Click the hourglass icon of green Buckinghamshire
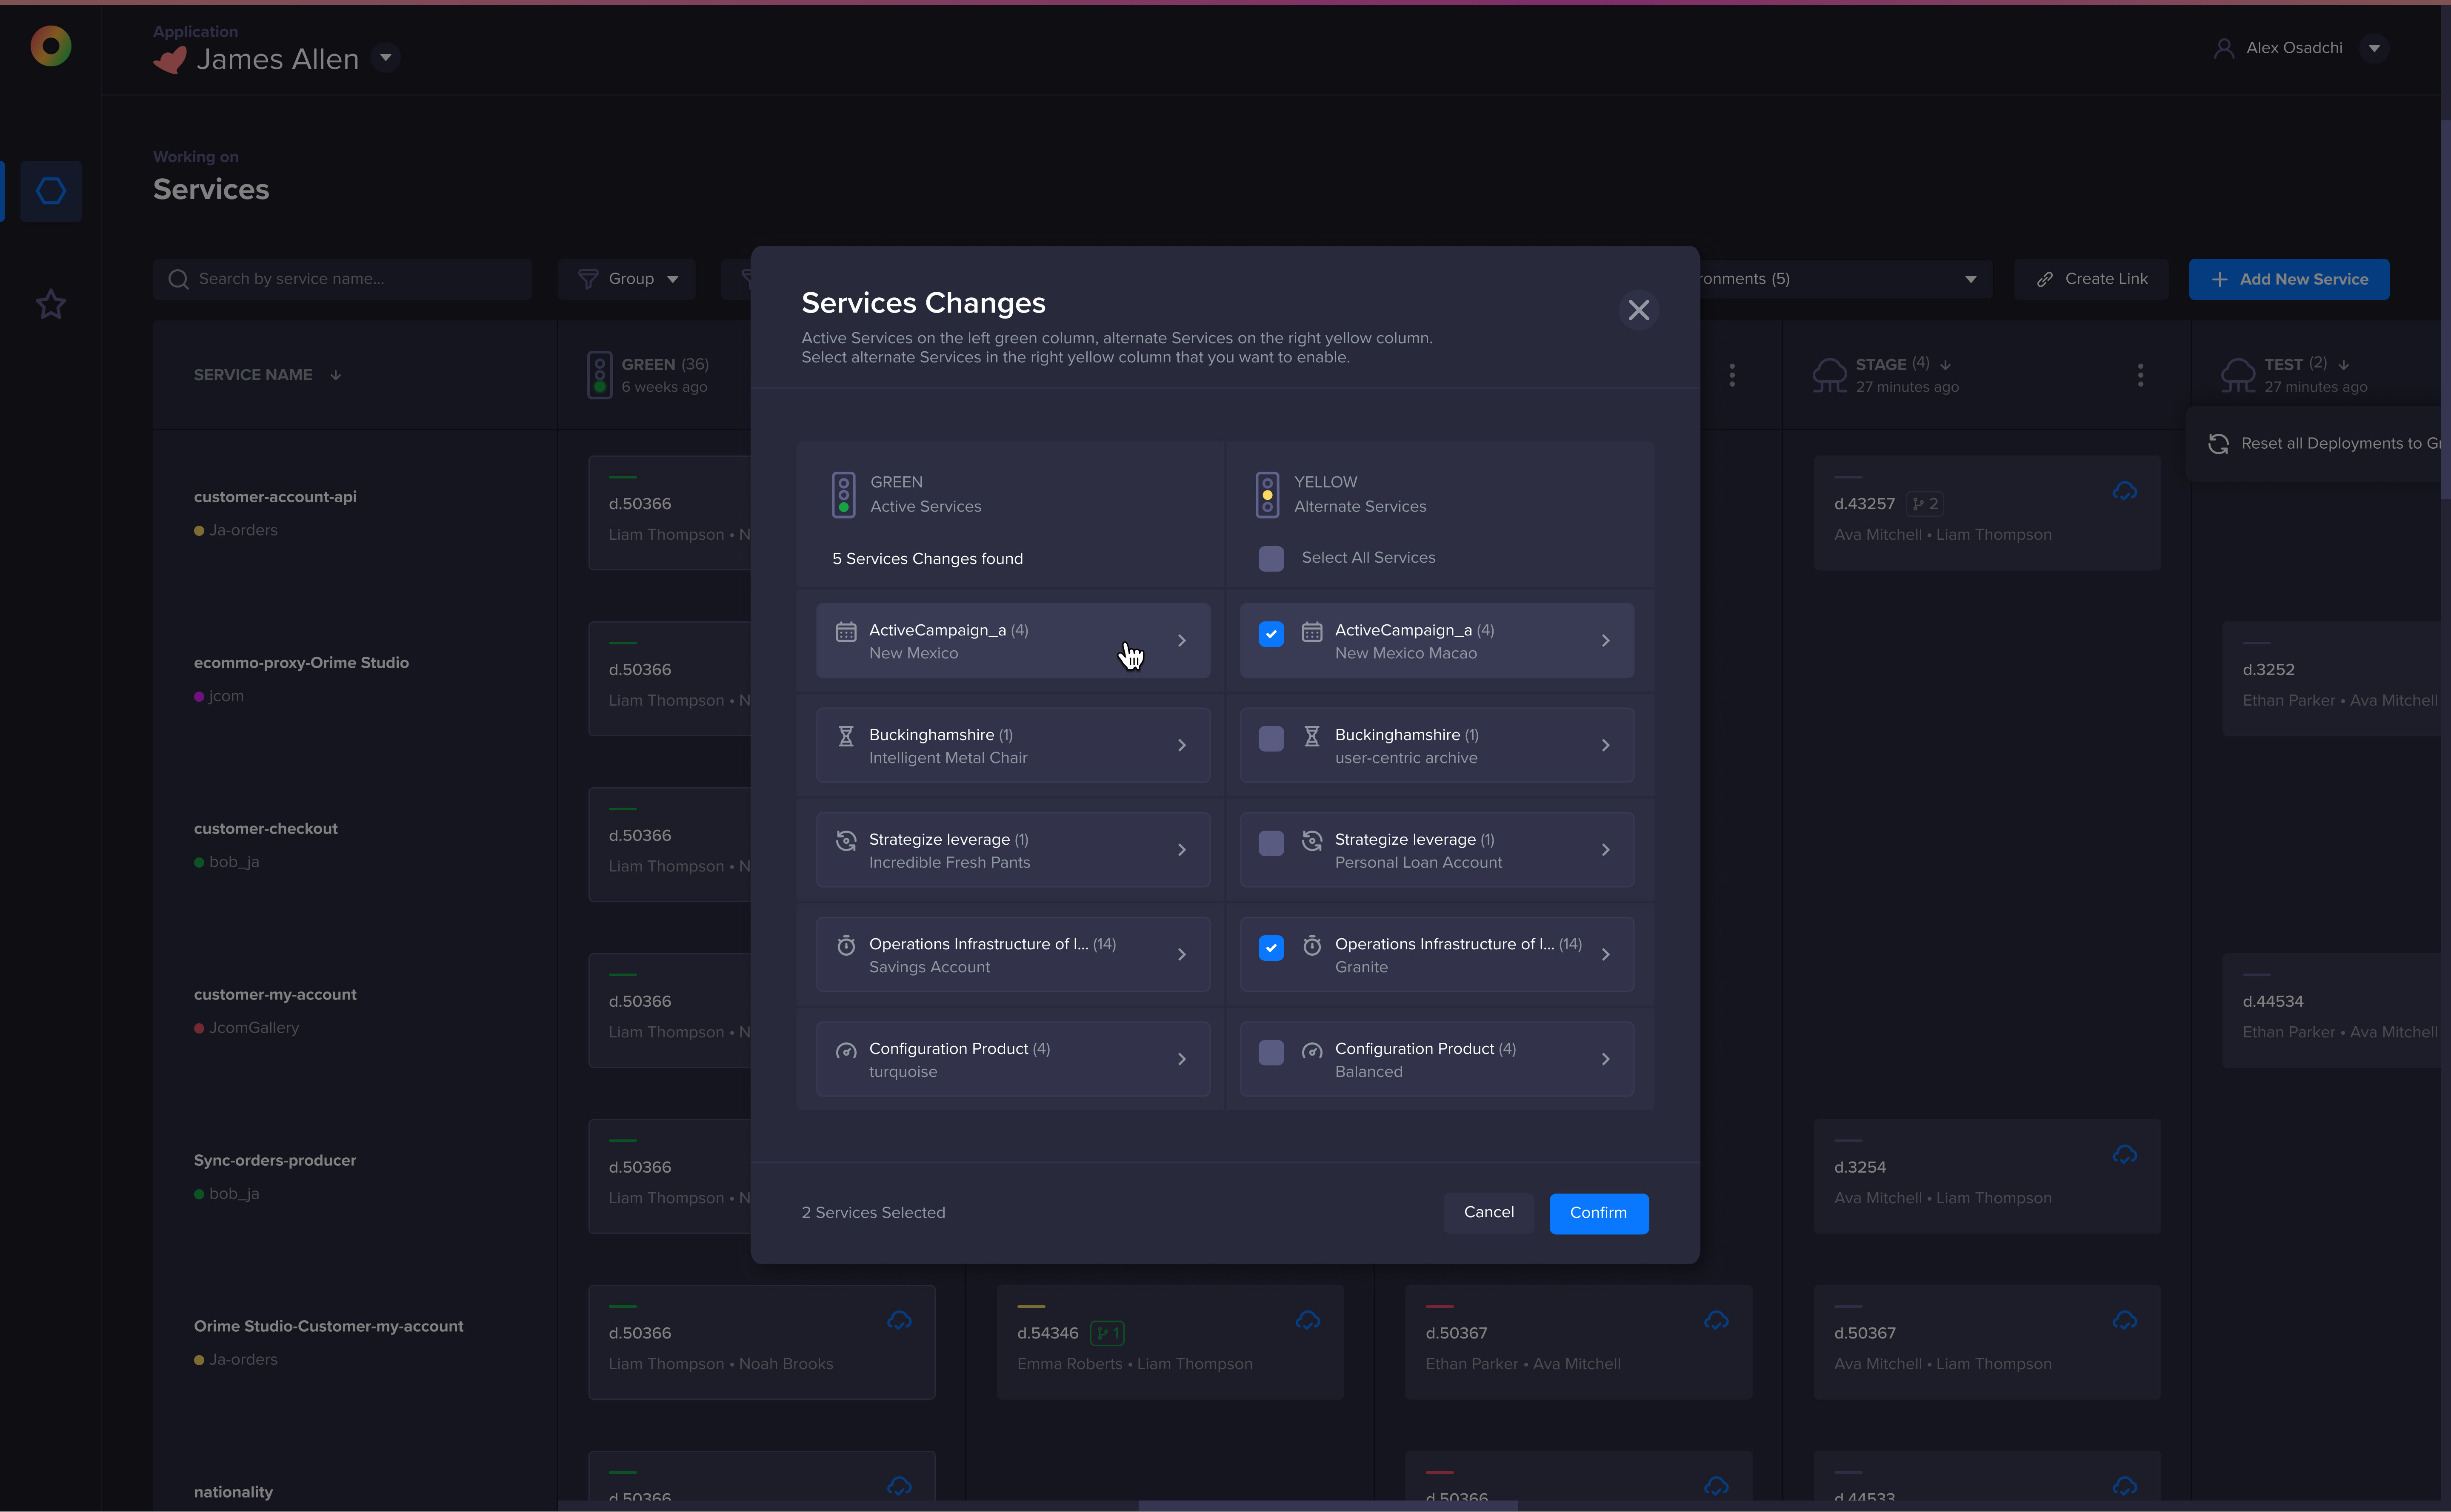The height and width of the screenshot is (1512, 2451). 846,736
